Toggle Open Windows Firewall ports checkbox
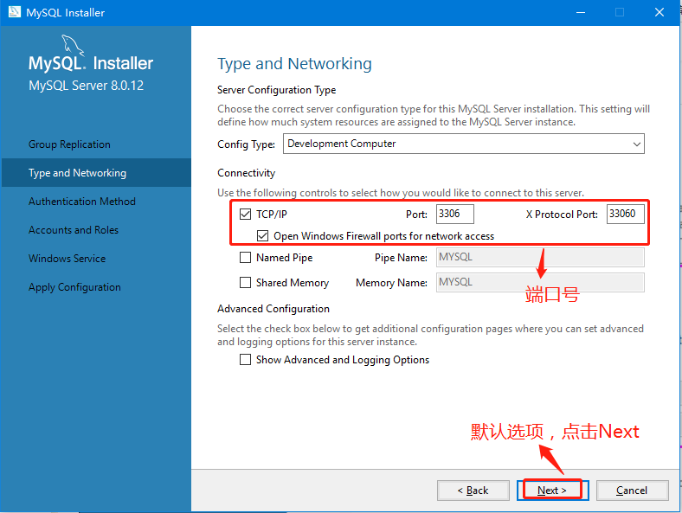 pyautogui.click(x=263, y=235)
